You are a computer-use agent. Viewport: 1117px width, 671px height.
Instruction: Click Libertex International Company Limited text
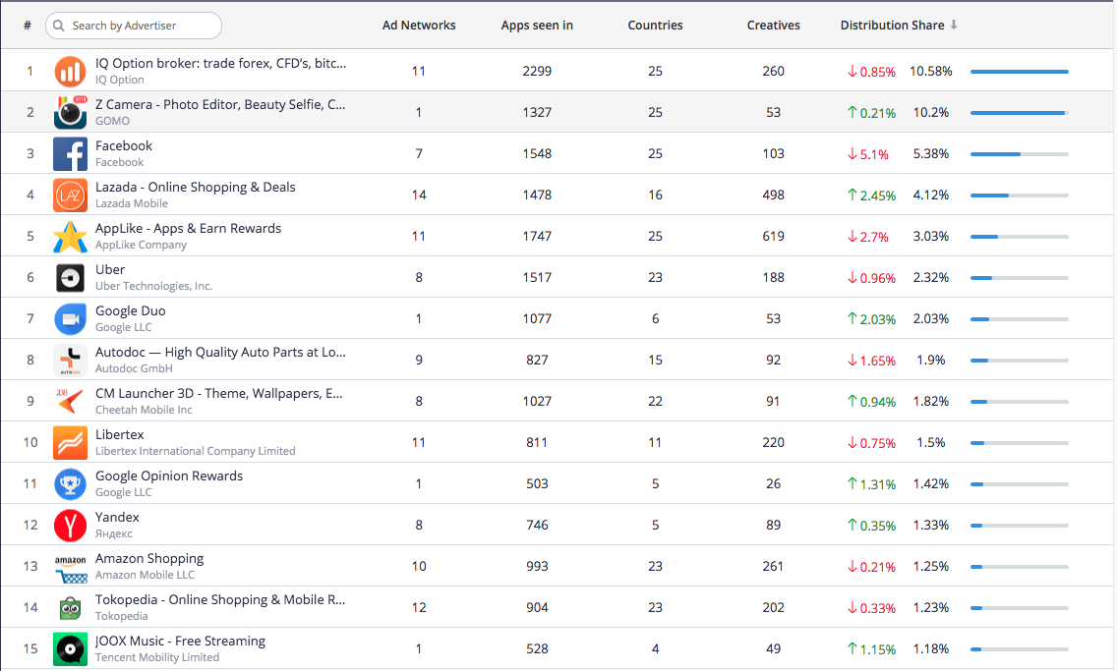[x=196, y=451]
